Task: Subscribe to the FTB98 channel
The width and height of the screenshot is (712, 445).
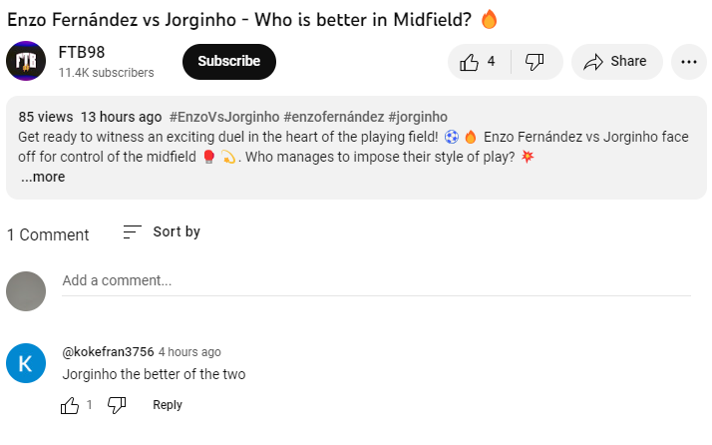Action: pyautogui.click(x=229, y=62)
